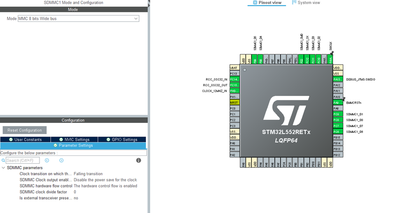Collapse the SDMMC parameters tree group
The image size is (411, 213).
coord(3,168)
